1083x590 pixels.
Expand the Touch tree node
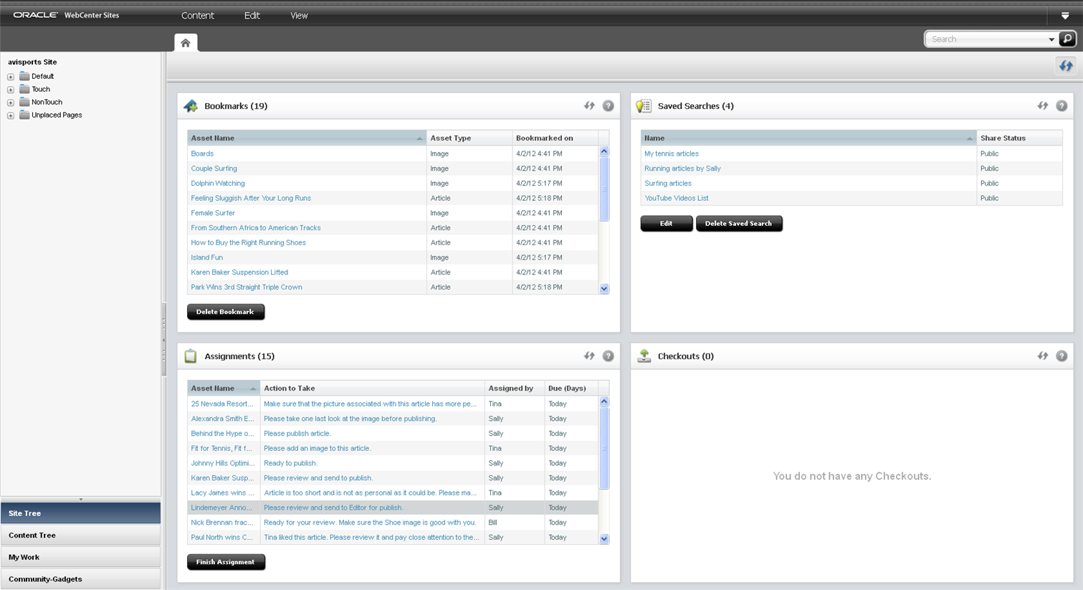[x=11, y=90]
